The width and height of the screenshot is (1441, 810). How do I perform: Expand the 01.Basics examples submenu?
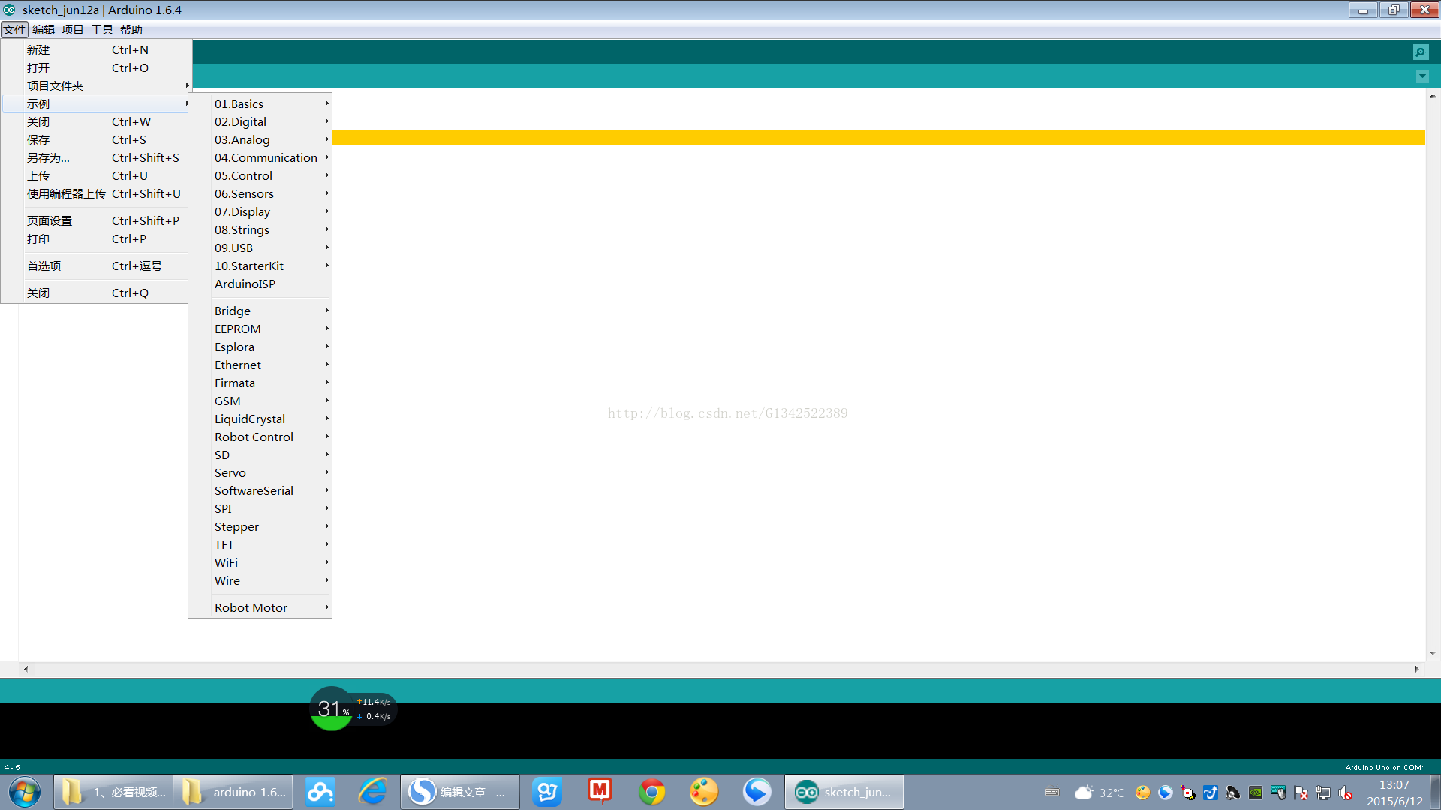pyautogui.click(x=260, y=103)
